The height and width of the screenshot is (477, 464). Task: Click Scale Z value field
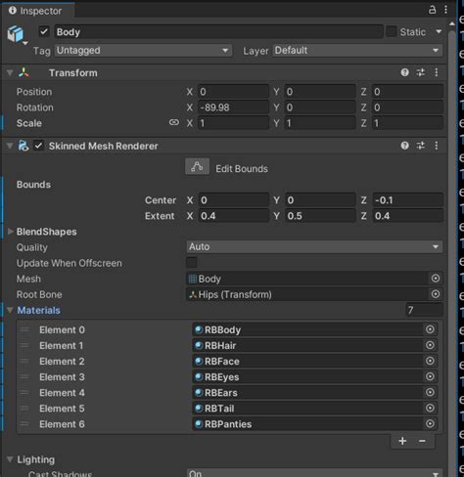pos(407,123)
